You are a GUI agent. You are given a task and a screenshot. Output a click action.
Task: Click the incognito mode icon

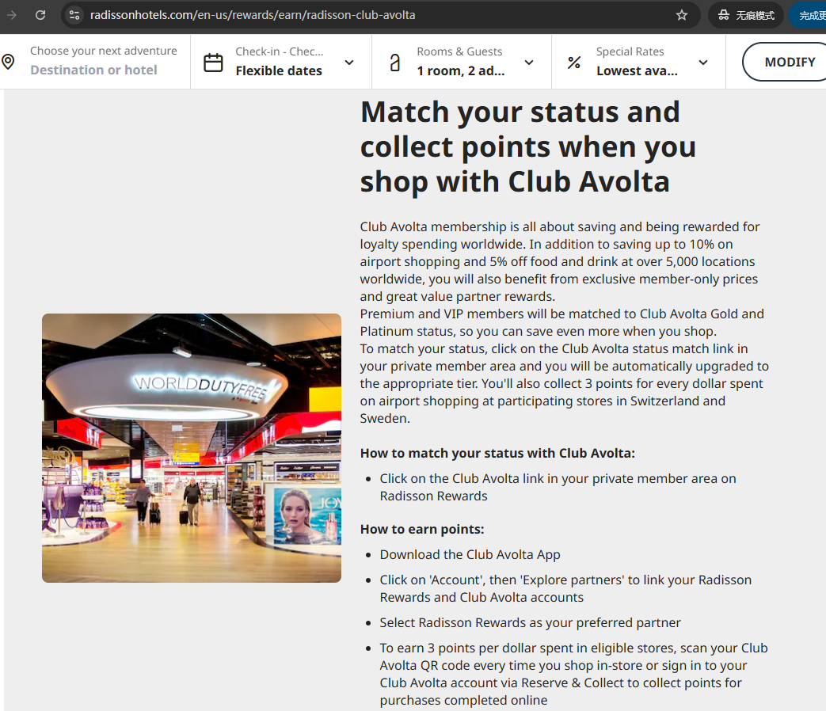(724, 15)
